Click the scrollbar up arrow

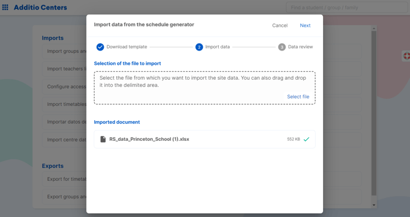point(374,28)
